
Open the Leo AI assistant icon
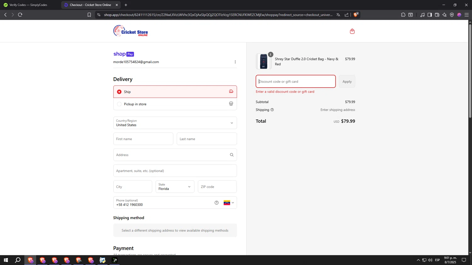coord(444,15)
